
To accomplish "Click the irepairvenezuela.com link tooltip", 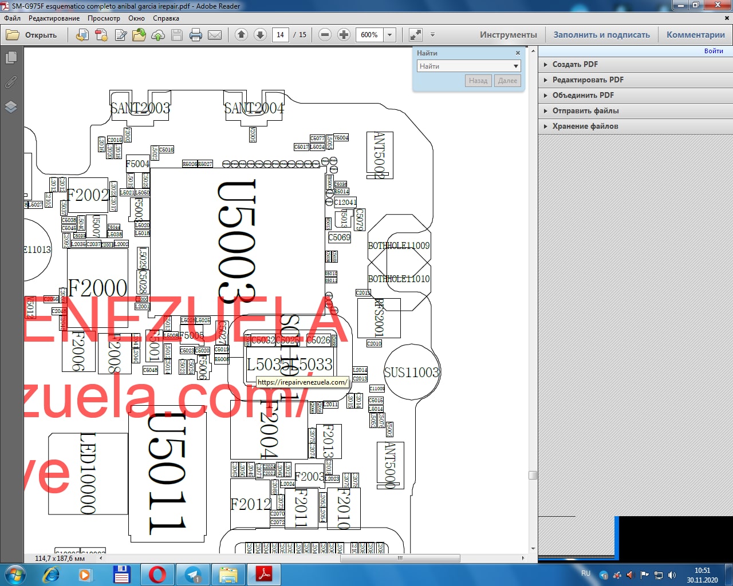I will pyautogui.click(x=302, y=382).
